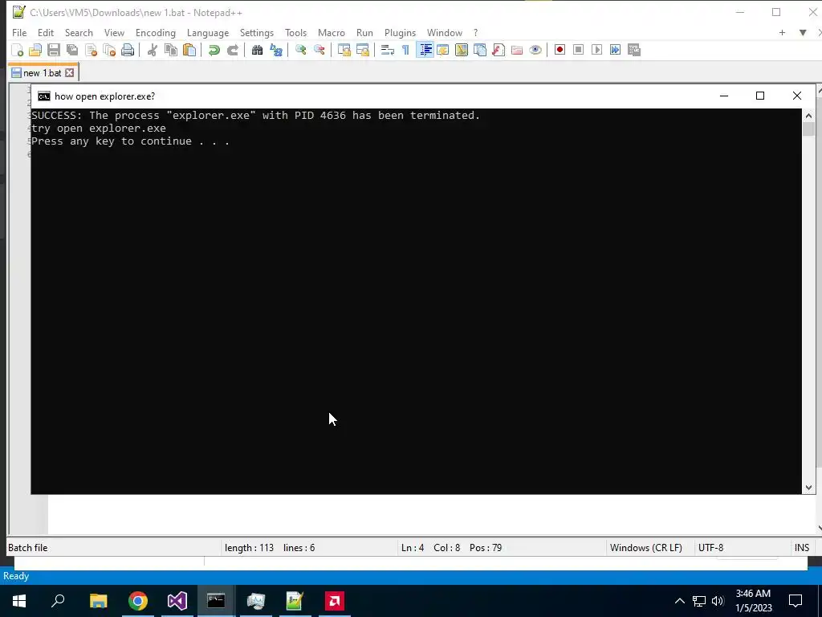Open the Window menu

coord(445,32)
